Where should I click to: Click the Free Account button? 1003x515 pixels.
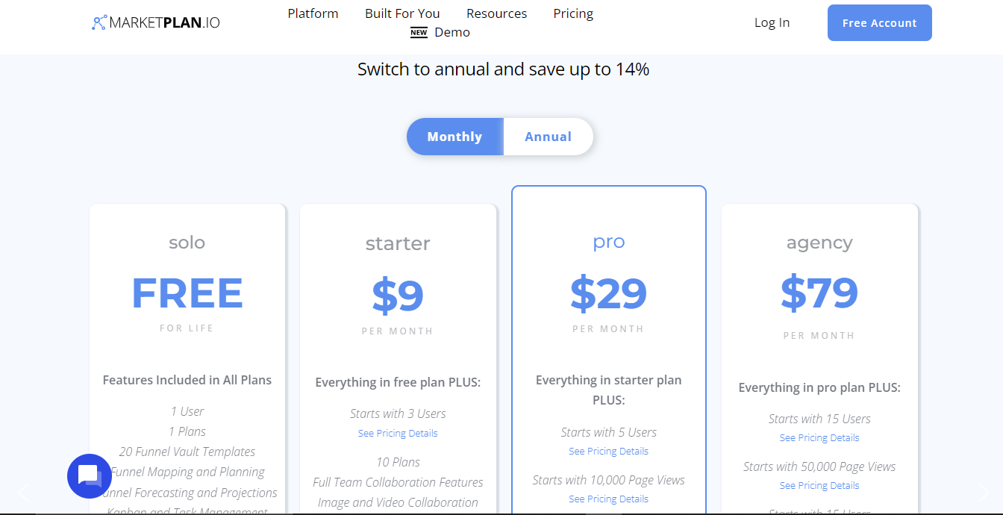pos(879,23)
